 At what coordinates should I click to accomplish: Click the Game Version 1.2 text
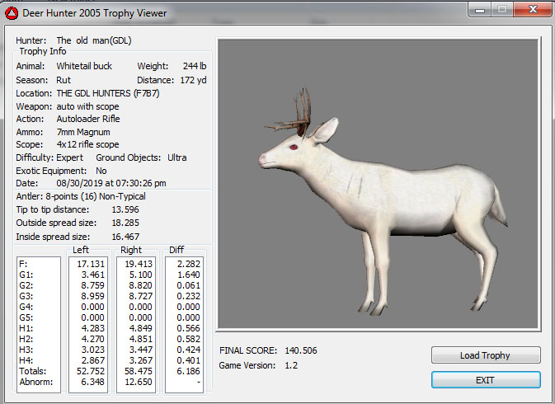coord(293,364)
